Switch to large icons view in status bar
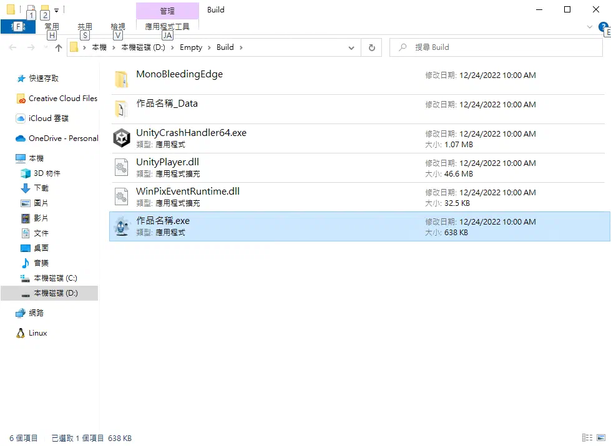The width and height of the screenshot is (611, 446). click(x=601, y=438)
